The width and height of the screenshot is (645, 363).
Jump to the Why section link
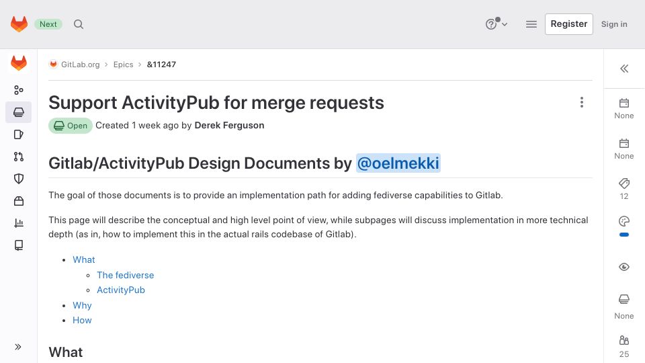[82, 305]
